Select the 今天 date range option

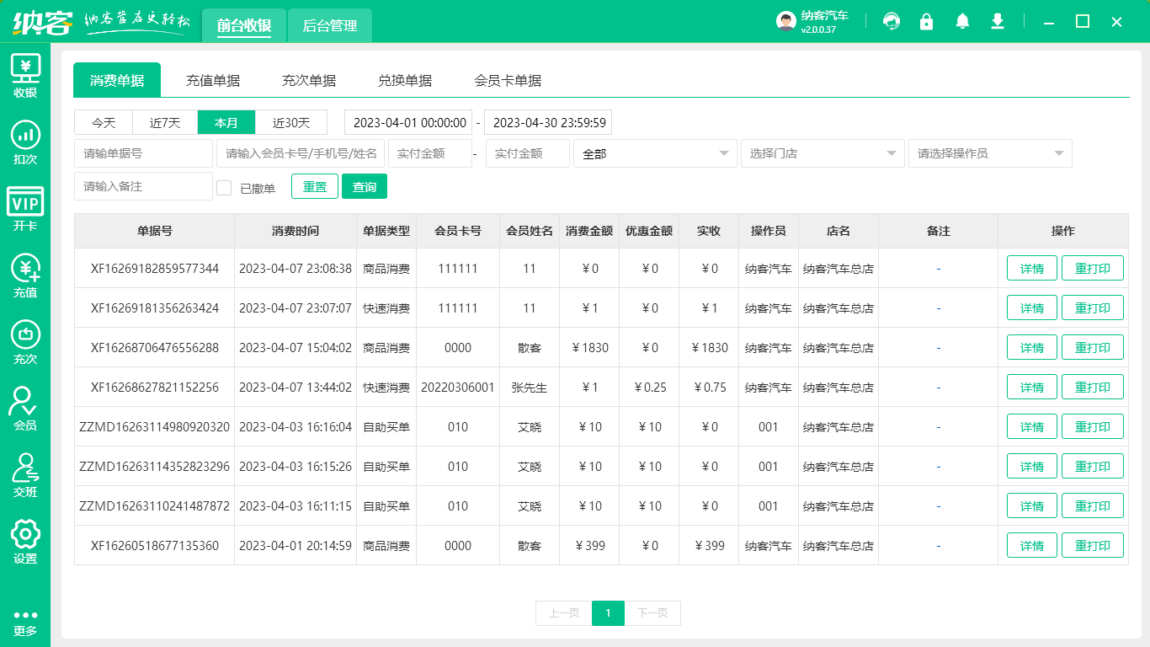[x=104, y=122]
